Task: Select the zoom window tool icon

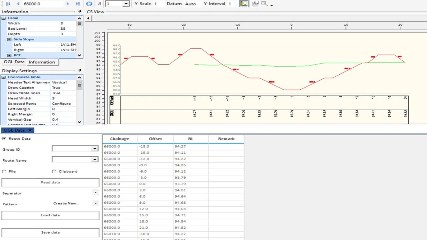Action: coord(265,4)
